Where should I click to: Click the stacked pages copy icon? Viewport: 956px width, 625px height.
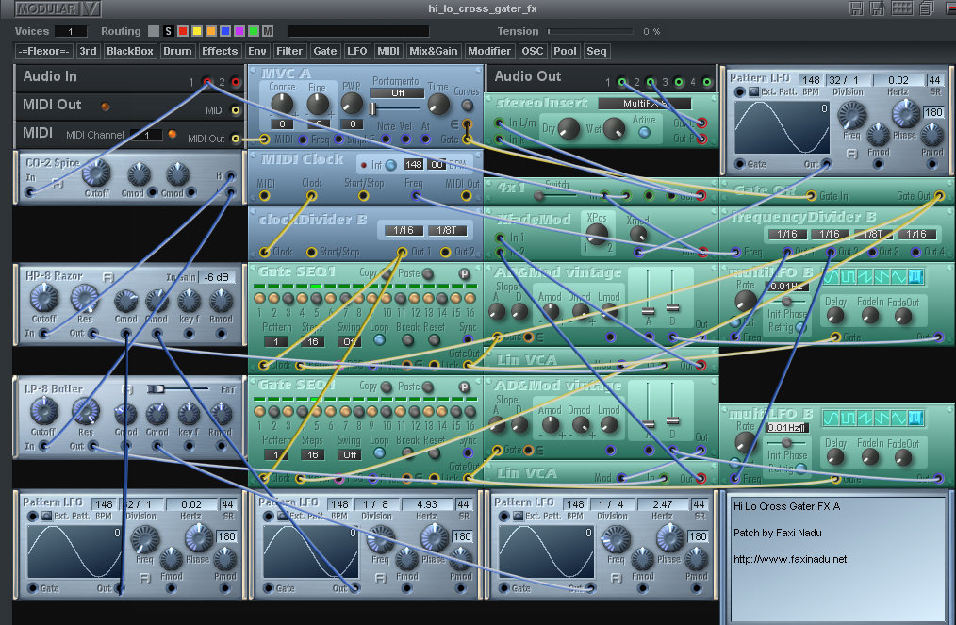coord(927,8)
